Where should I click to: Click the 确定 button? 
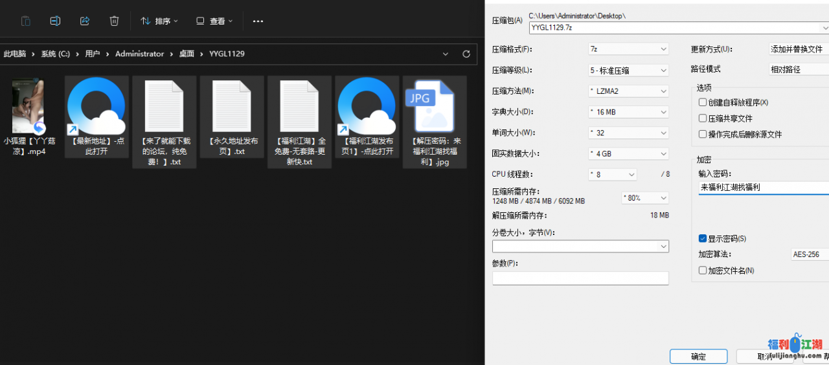(698, 357)
